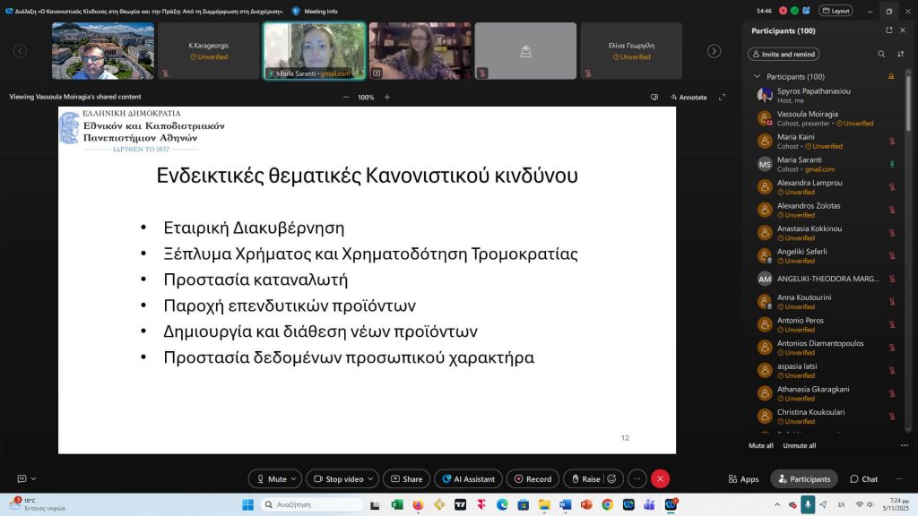Click the Mute all button

760,445
